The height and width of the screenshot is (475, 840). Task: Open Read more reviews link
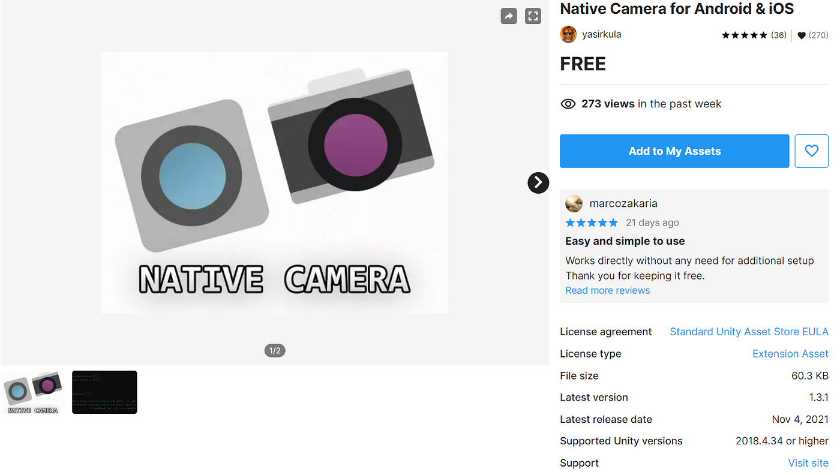pos(608,290)
